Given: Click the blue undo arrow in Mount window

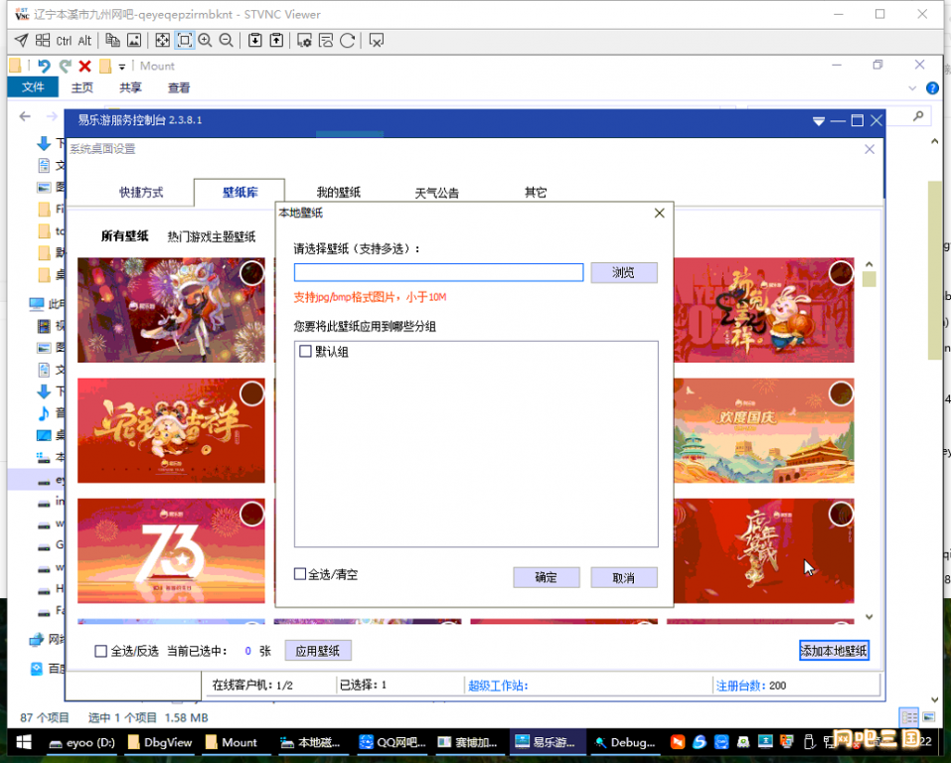Looking at the screenshot, I should 44,66.
